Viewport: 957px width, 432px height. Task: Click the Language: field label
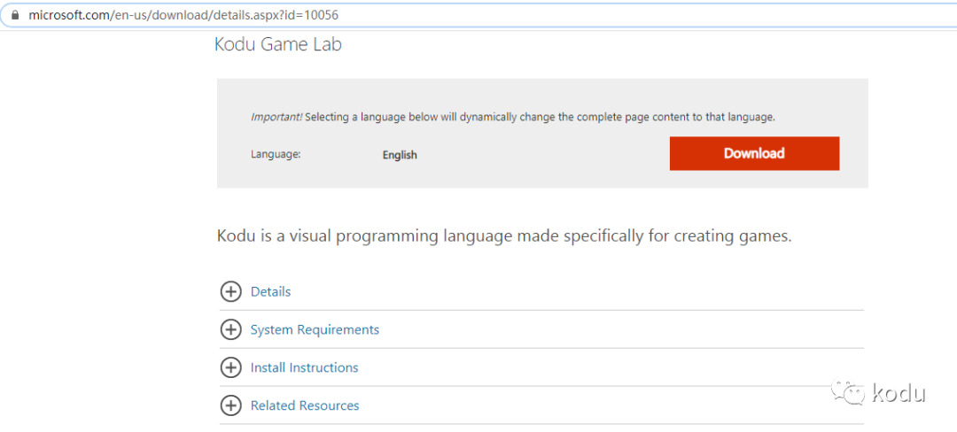pyautogui.click(x=276, y=154)
